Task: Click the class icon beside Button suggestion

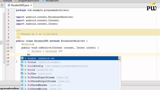Action: click(x=22, y=62)
